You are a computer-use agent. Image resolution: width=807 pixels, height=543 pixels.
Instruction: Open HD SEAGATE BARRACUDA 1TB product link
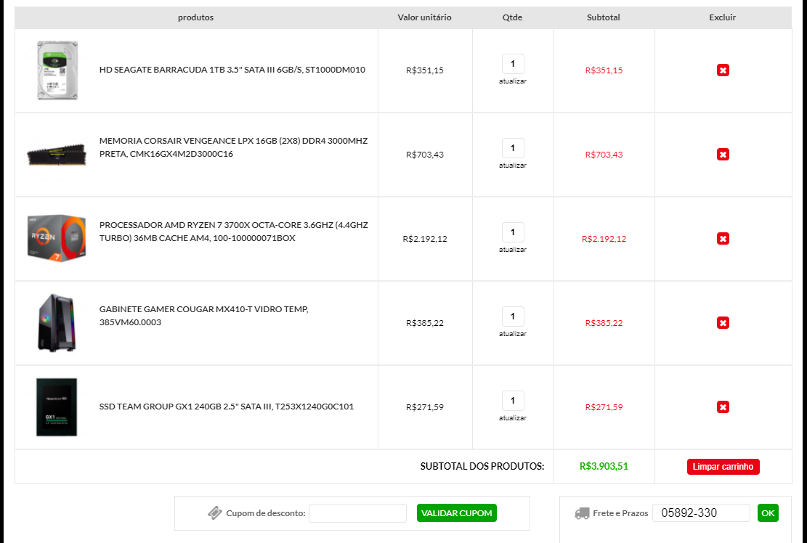232,70
